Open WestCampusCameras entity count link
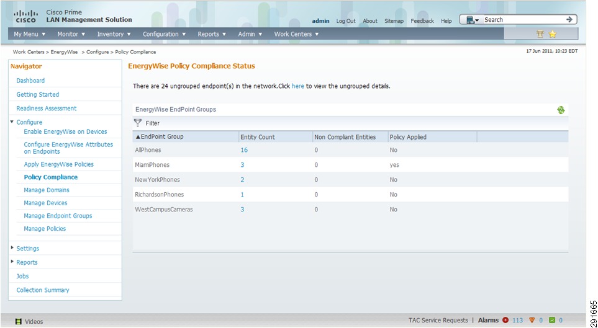Viewport: 598px width, 328px height. click(x=242, y=209)
